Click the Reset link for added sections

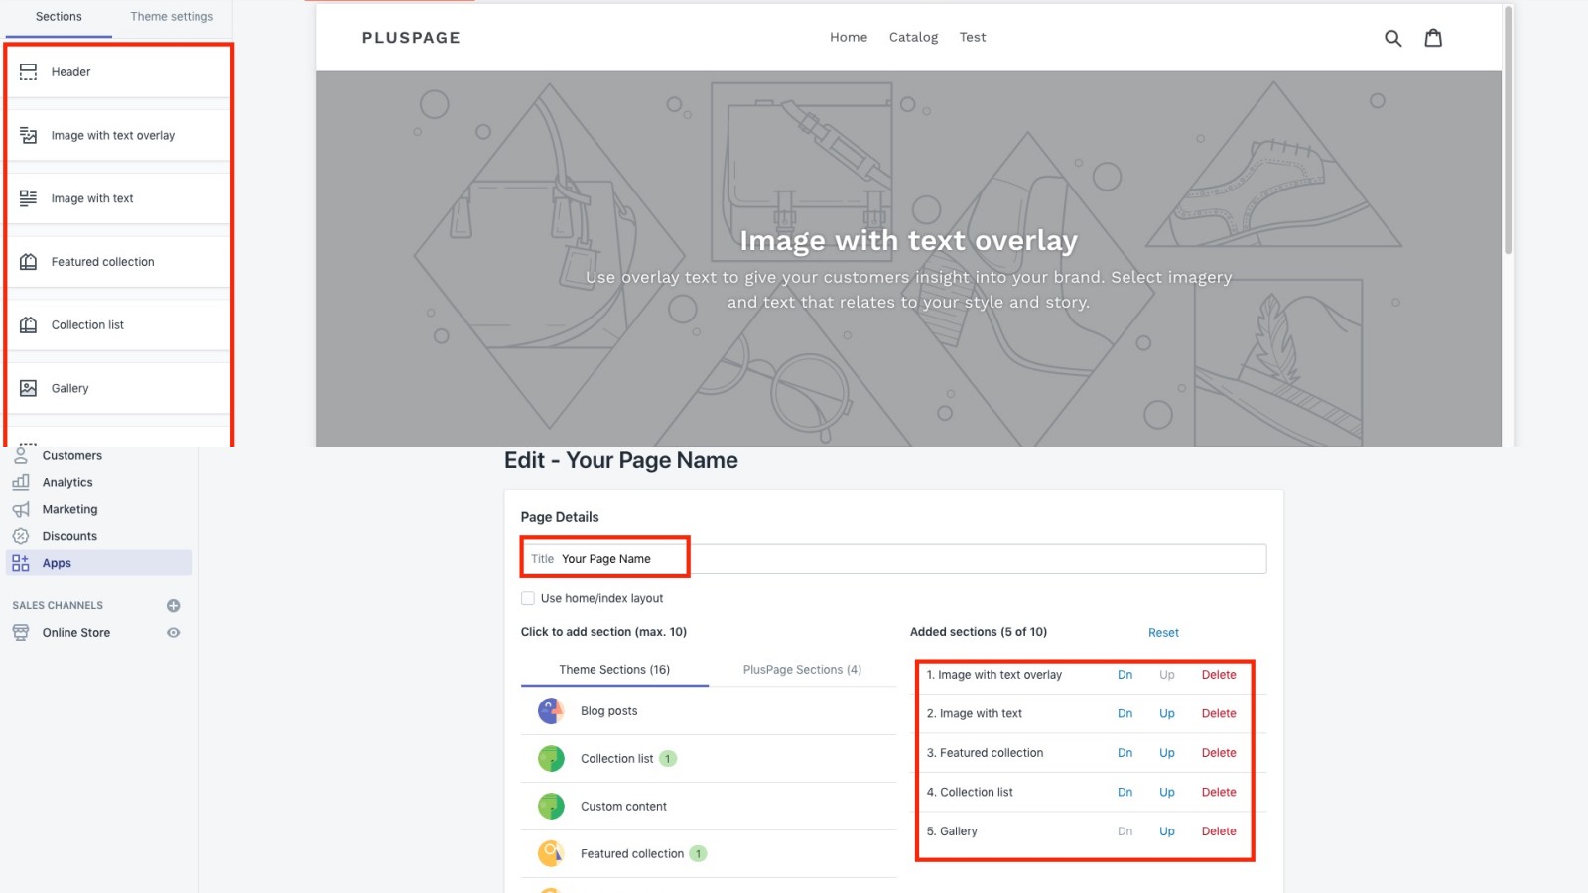[1162, 632]
